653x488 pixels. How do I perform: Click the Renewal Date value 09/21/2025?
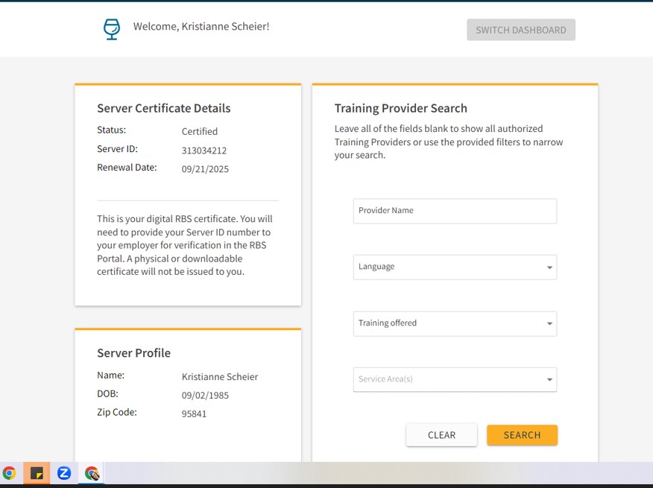205,169
